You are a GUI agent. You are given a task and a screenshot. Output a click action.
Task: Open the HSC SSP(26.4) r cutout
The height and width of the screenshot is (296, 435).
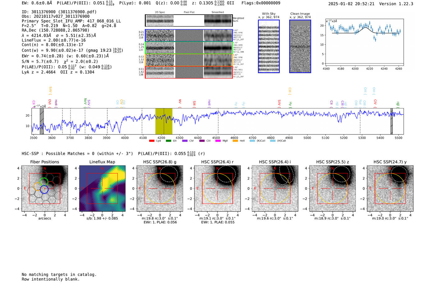[x=217, y=189]
